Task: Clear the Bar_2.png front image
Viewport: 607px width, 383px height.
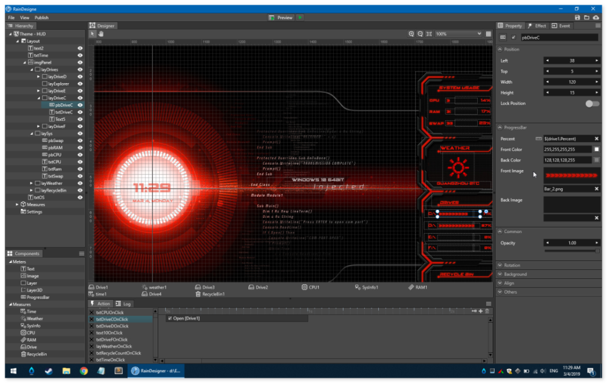Action: 596,189
